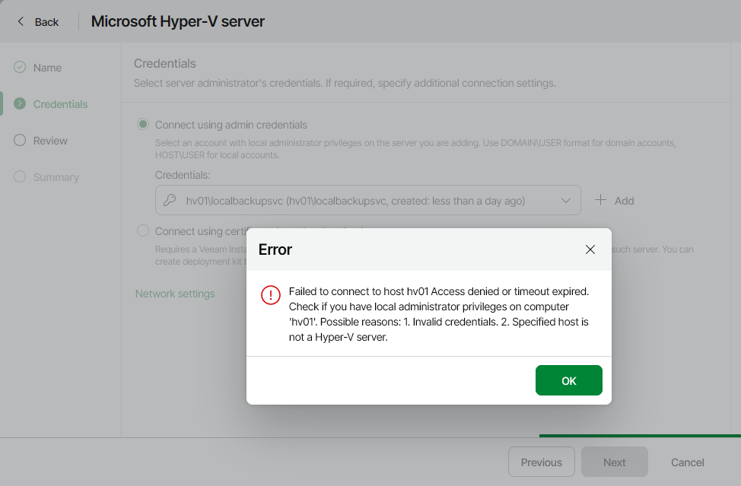This screenshot has height=486, width=741.
Task: Click the green checkmark beside the Name step
Action: pos(19,67)
